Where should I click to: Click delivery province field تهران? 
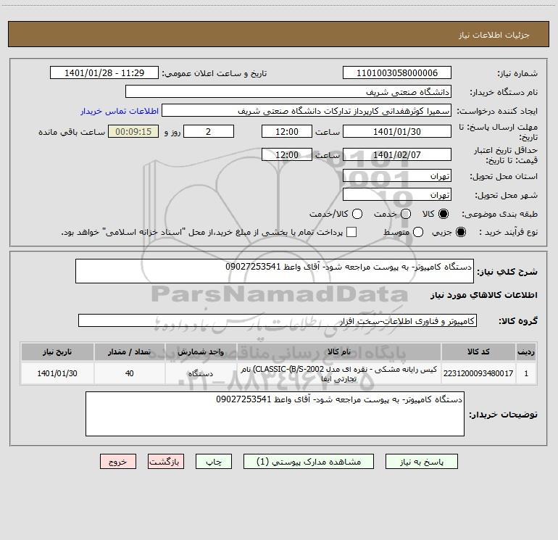397,176
